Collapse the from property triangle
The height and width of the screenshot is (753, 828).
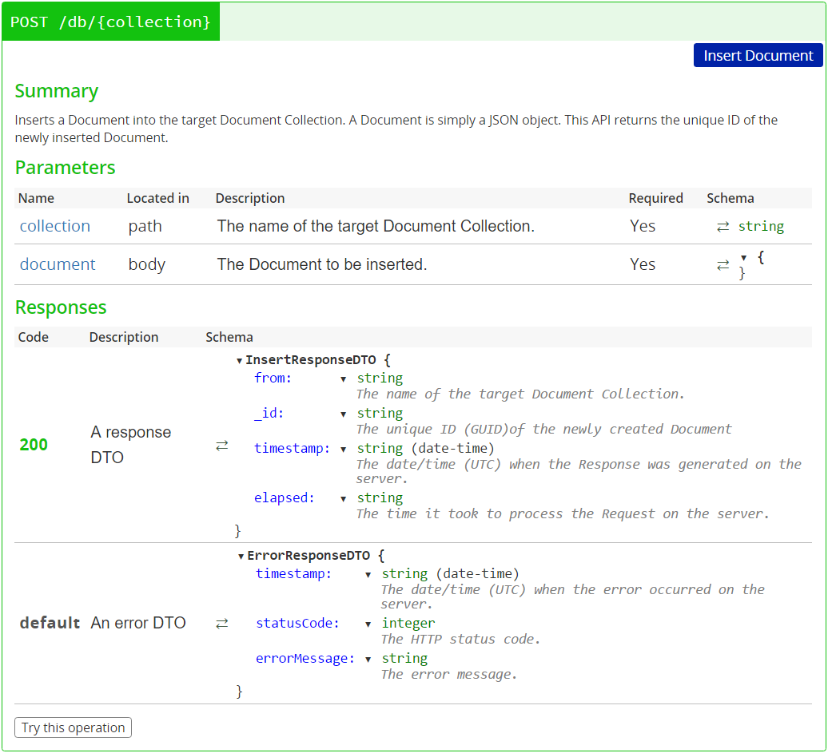click(343, 378)
